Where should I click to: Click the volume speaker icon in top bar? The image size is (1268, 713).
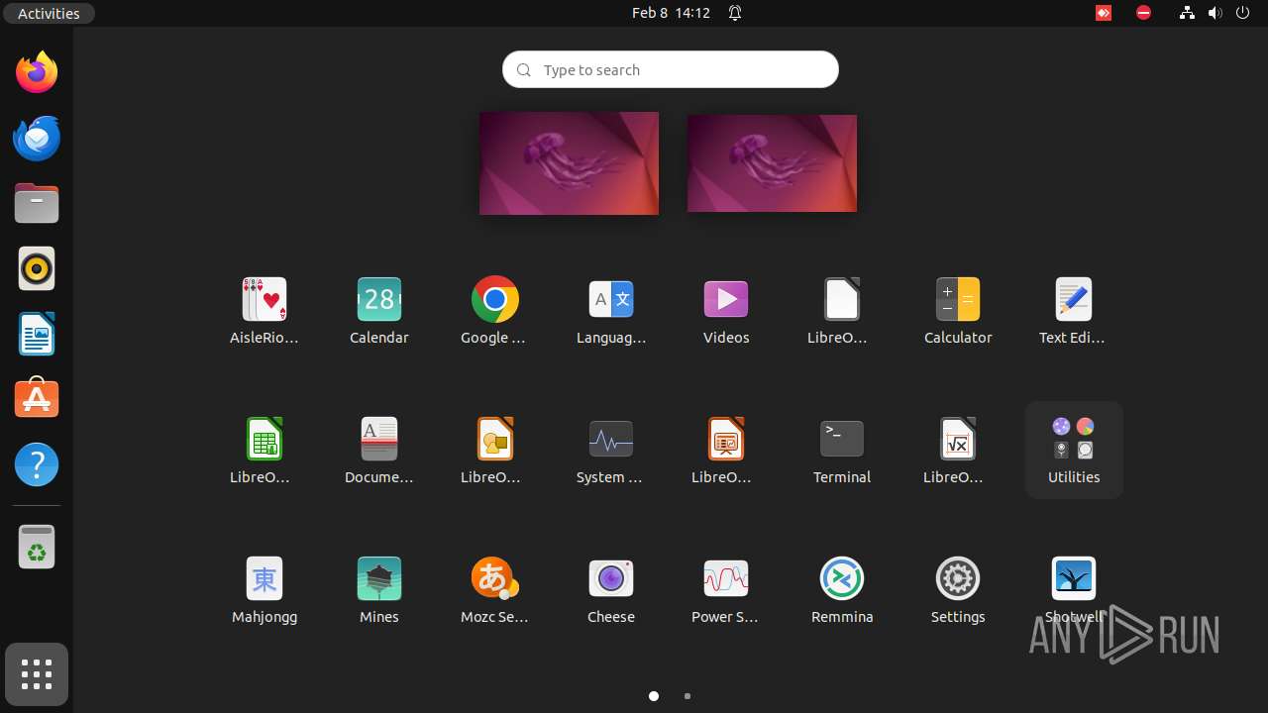coord(1215,13)
